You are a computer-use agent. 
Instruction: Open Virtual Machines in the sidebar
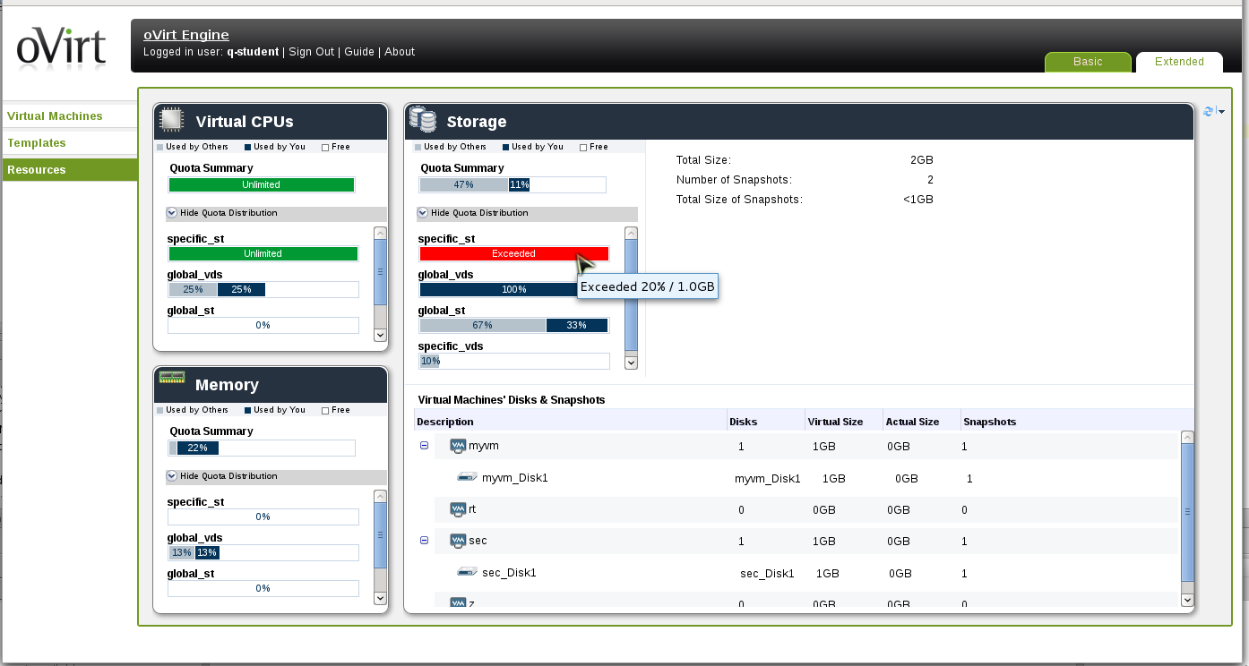pyautogui.click(x=55, y=116)
